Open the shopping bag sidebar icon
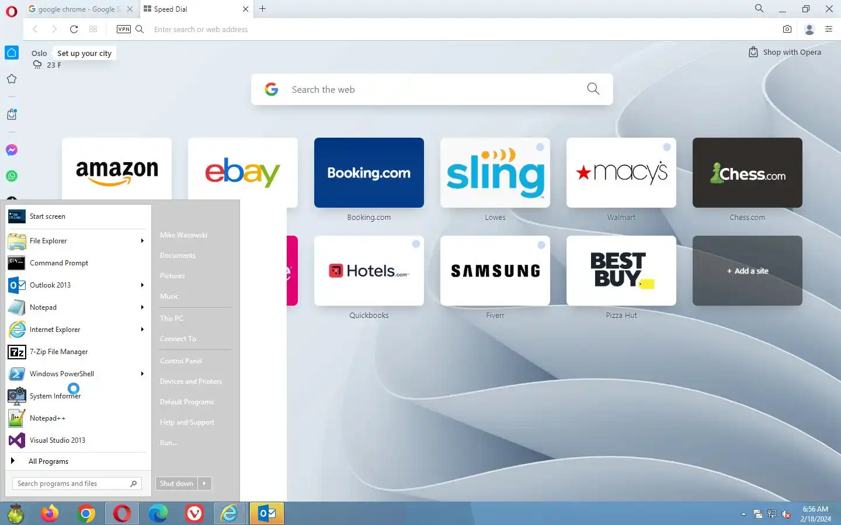The width and height of the screenshot is (841, 525). 12,114
